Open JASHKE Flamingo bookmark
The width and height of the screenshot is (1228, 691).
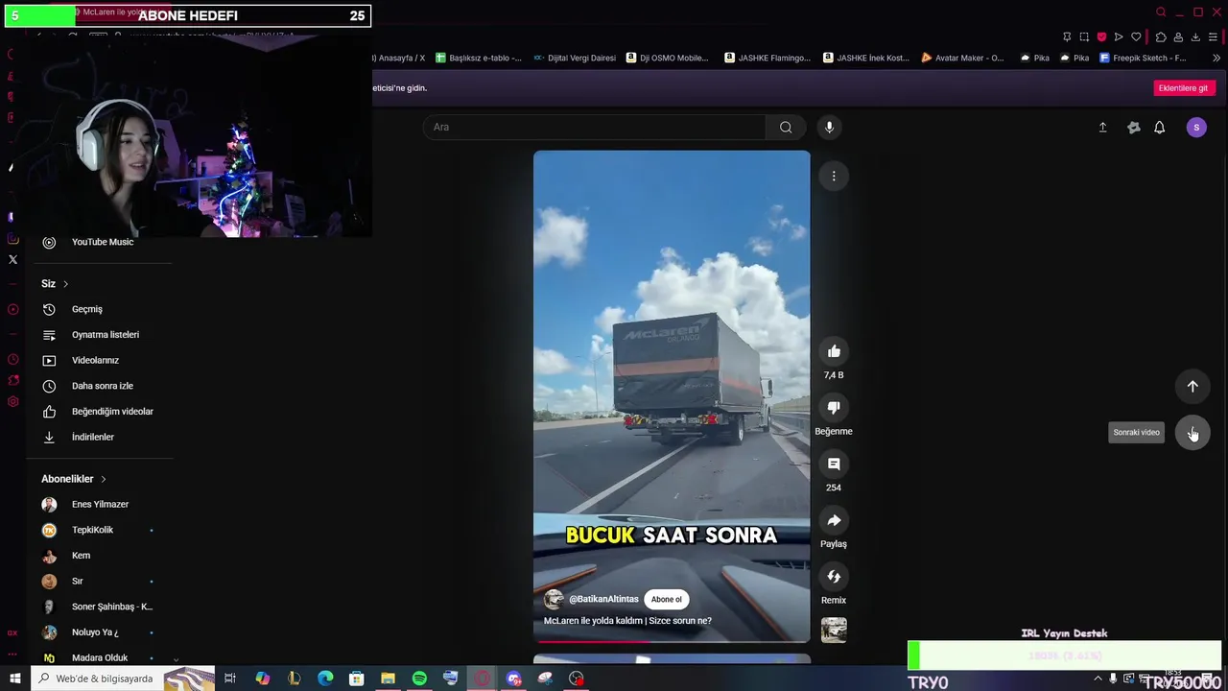tap(767, 58)
